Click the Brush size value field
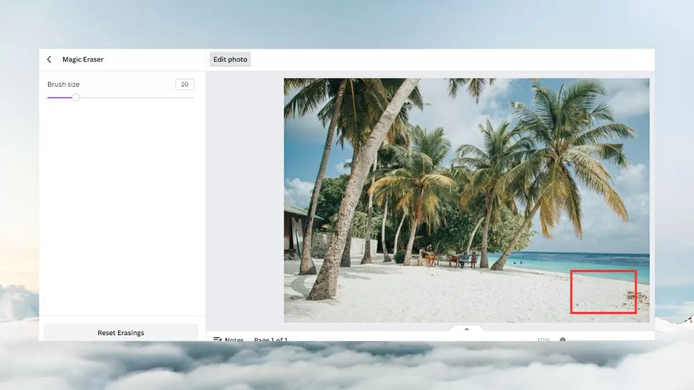The image size is (694, 390). [184, 84]
